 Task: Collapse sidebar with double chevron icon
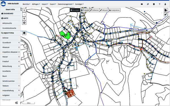(x=16, y=103)
